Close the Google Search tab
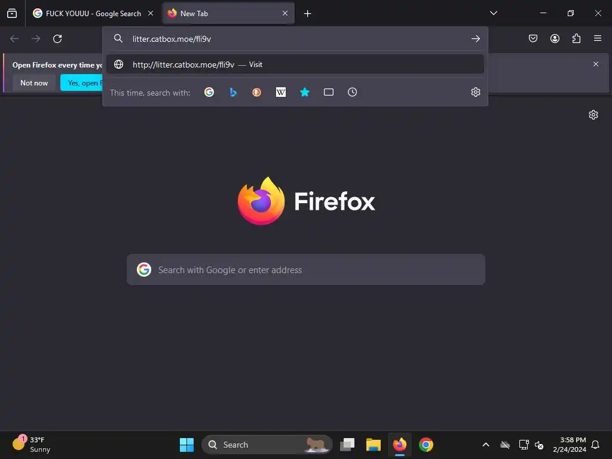 [x=151, y=13]
